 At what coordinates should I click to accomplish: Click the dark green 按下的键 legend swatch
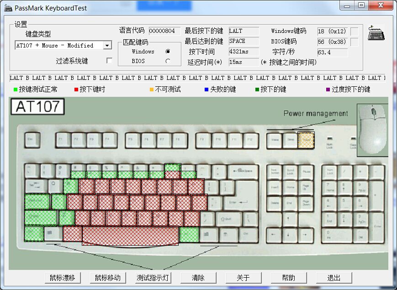coord(257,90)
